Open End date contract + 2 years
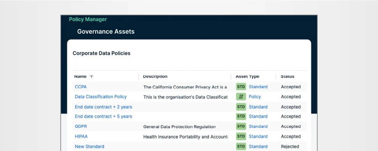The height and width of the screenshot is (151, 378). pyautogui.click(x=103, y=107)
